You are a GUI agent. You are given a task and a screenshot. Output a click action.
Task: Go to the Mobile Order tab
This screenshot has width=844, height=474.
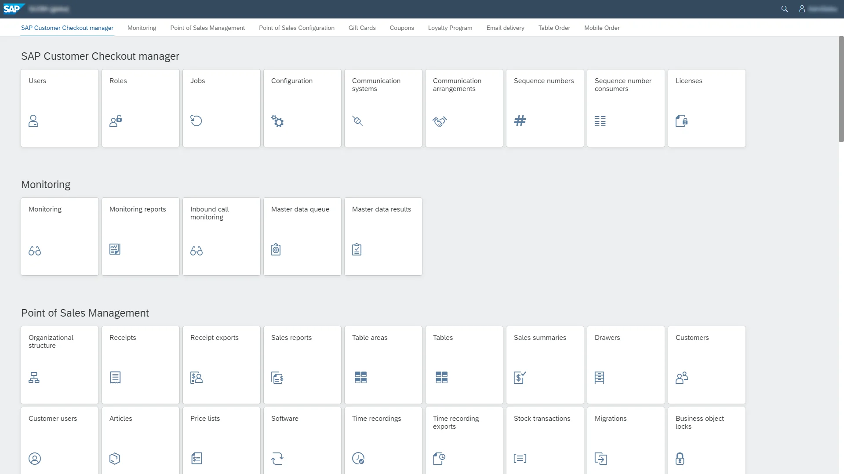602,28
